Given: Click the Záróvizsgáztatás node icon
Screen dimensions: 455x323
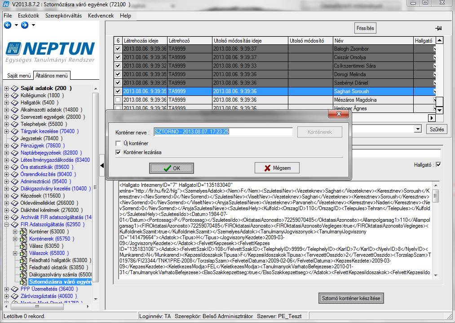Looking at the screenshot, I should (x=15, y=296).
